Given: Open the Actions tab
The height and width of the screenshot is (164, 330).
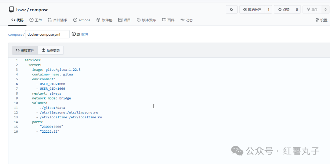Looking at the screenshot, I should 82,20.
